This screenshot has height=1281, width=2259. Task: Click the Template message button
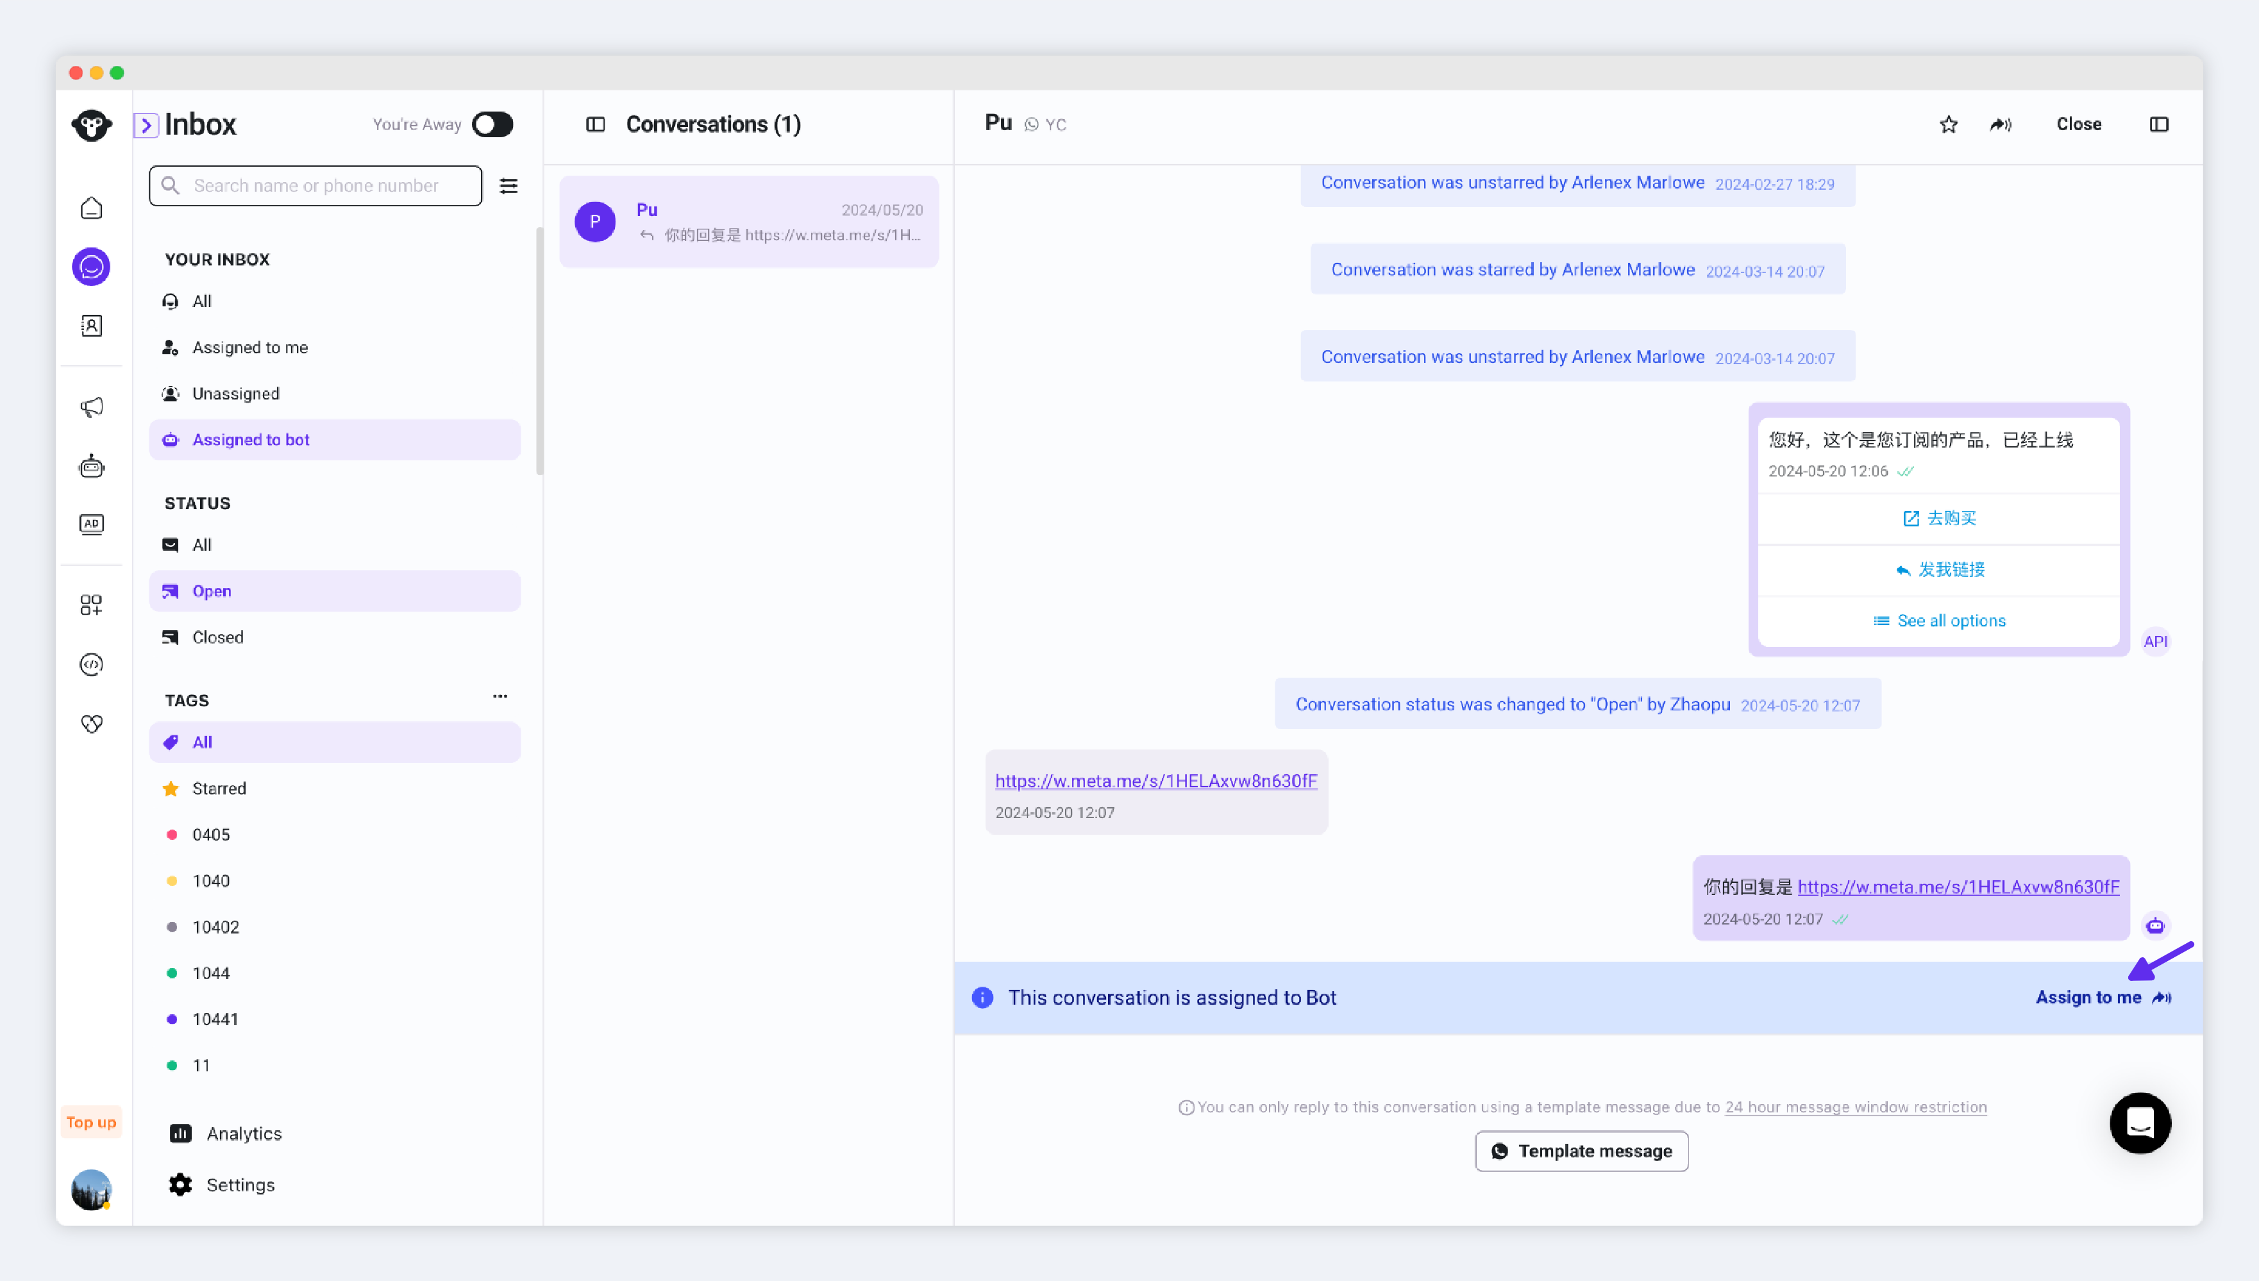pyautogui.click(x=1581, y=1151)
